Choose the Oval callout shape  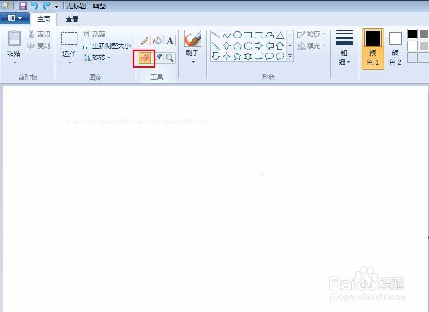(x=269, y=57)
